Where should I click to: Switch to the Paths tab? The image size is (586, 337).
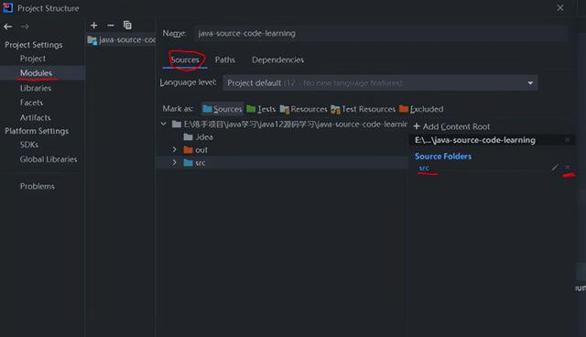(225, 60)
